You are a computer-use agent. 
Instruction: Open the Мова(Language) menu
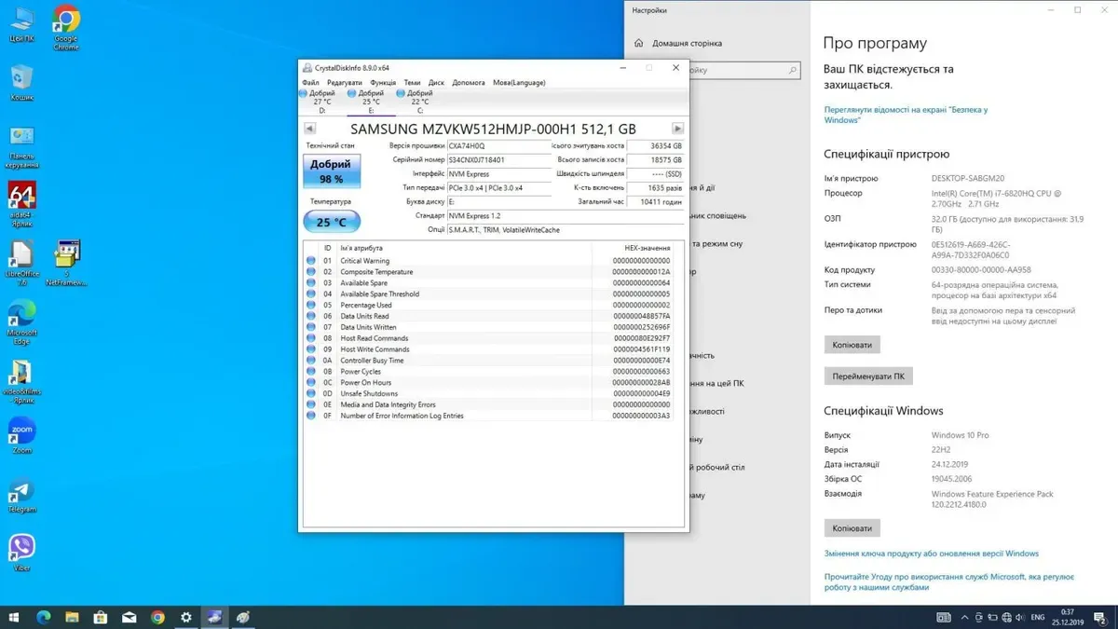pos(519,82)
